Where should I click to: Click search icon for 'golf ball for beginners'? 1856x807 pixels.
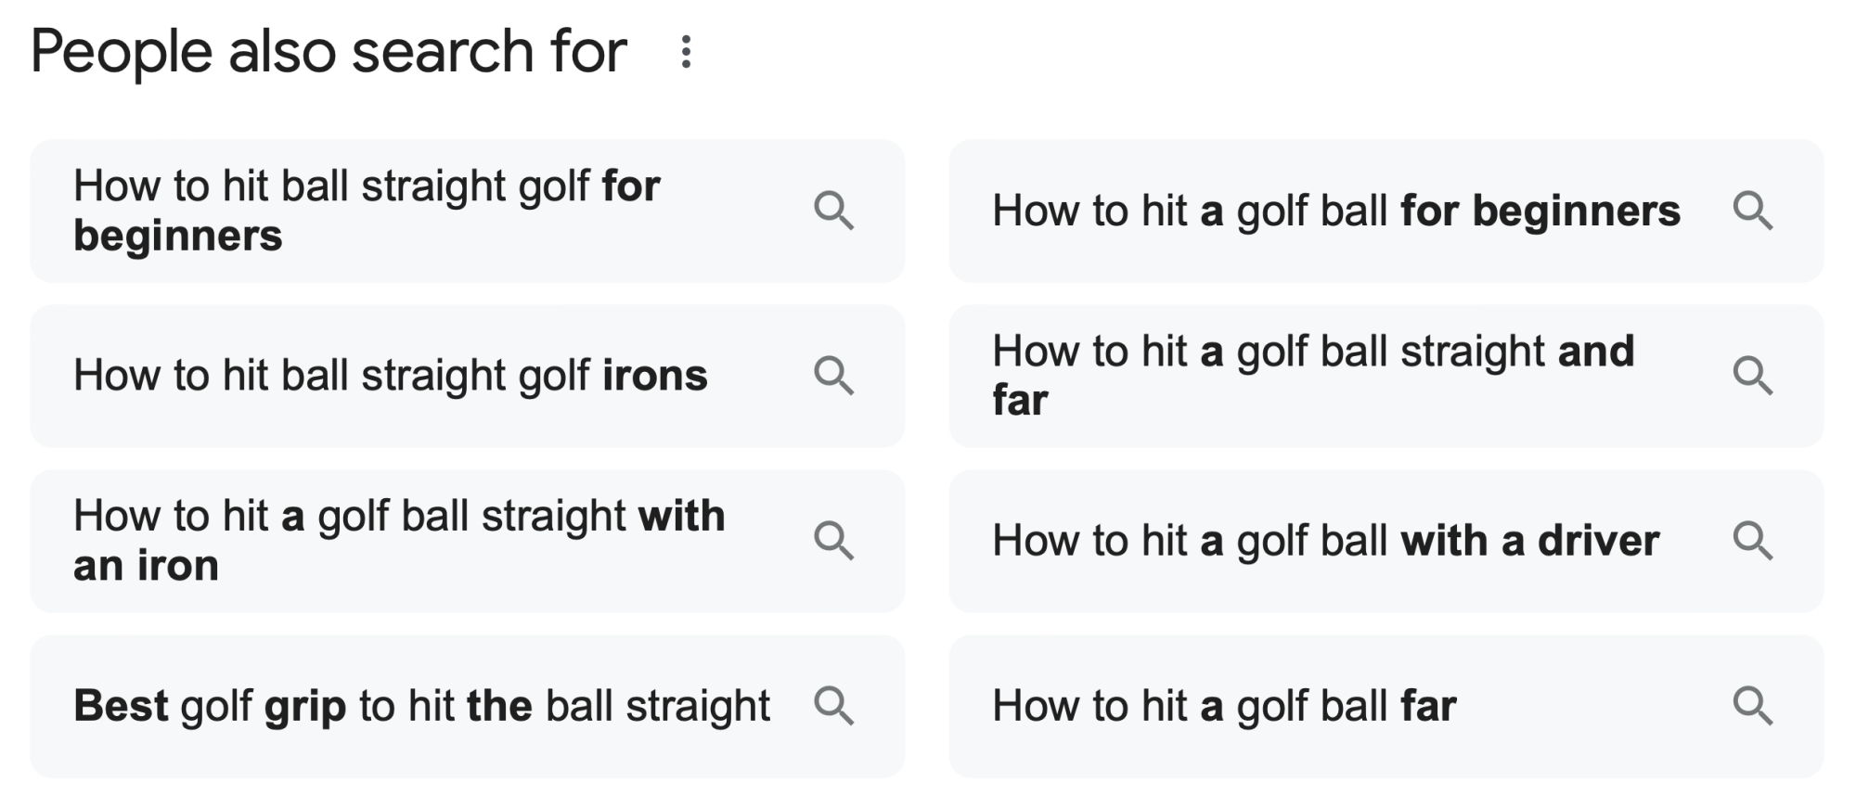1752,211
